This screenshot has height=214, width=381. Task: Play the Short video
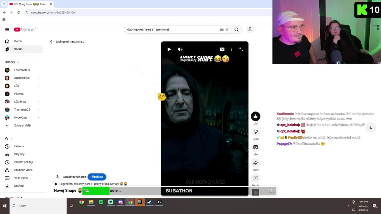(169, 49)
